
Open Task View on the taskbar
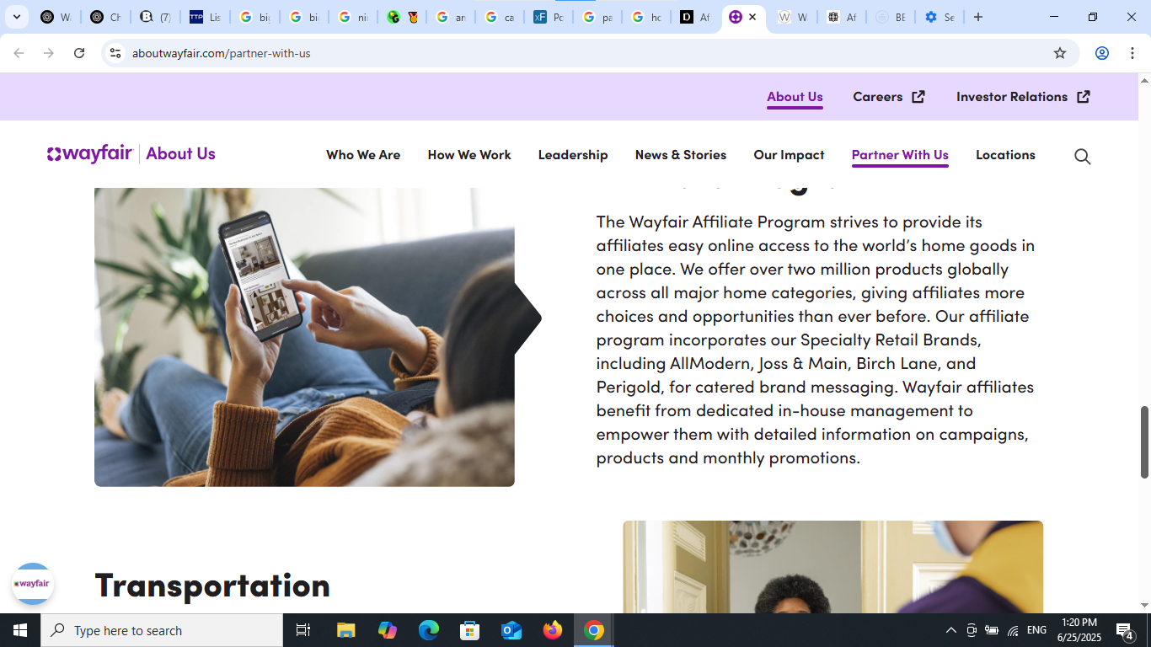tap(303, 630)
